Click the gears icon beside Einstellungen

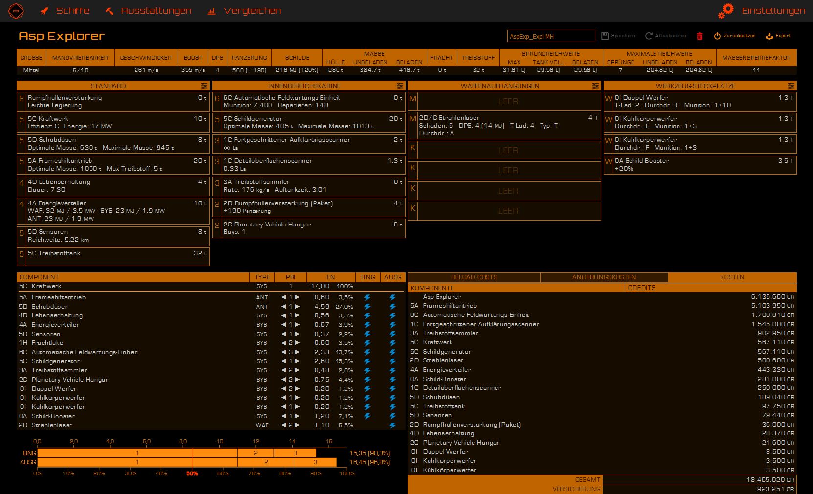(726, 11)
